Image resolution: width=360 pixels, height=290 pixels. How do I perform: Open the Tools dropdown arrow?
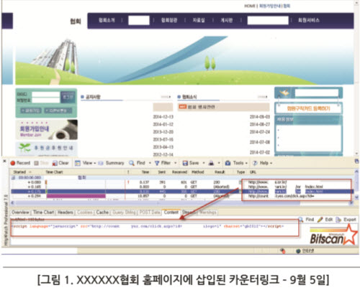coord(246,163)
